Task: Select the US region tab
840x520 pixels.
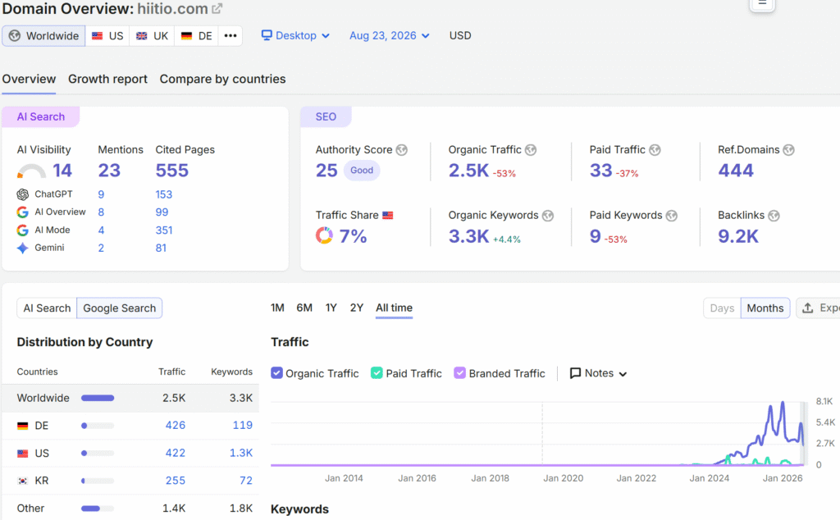Action: tap(107, 36)
